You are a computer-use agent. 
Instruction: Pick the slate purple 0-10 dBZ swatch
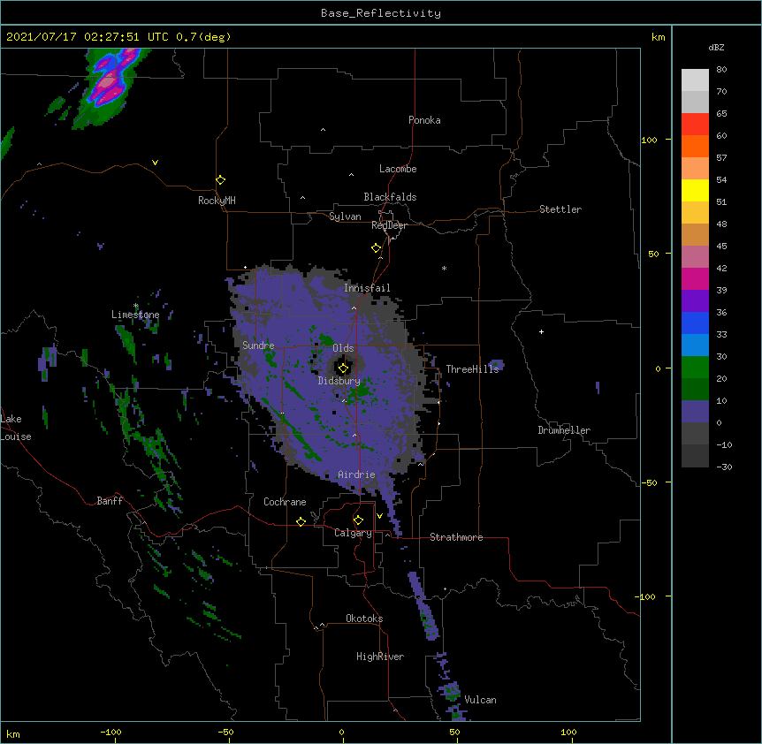695,412
